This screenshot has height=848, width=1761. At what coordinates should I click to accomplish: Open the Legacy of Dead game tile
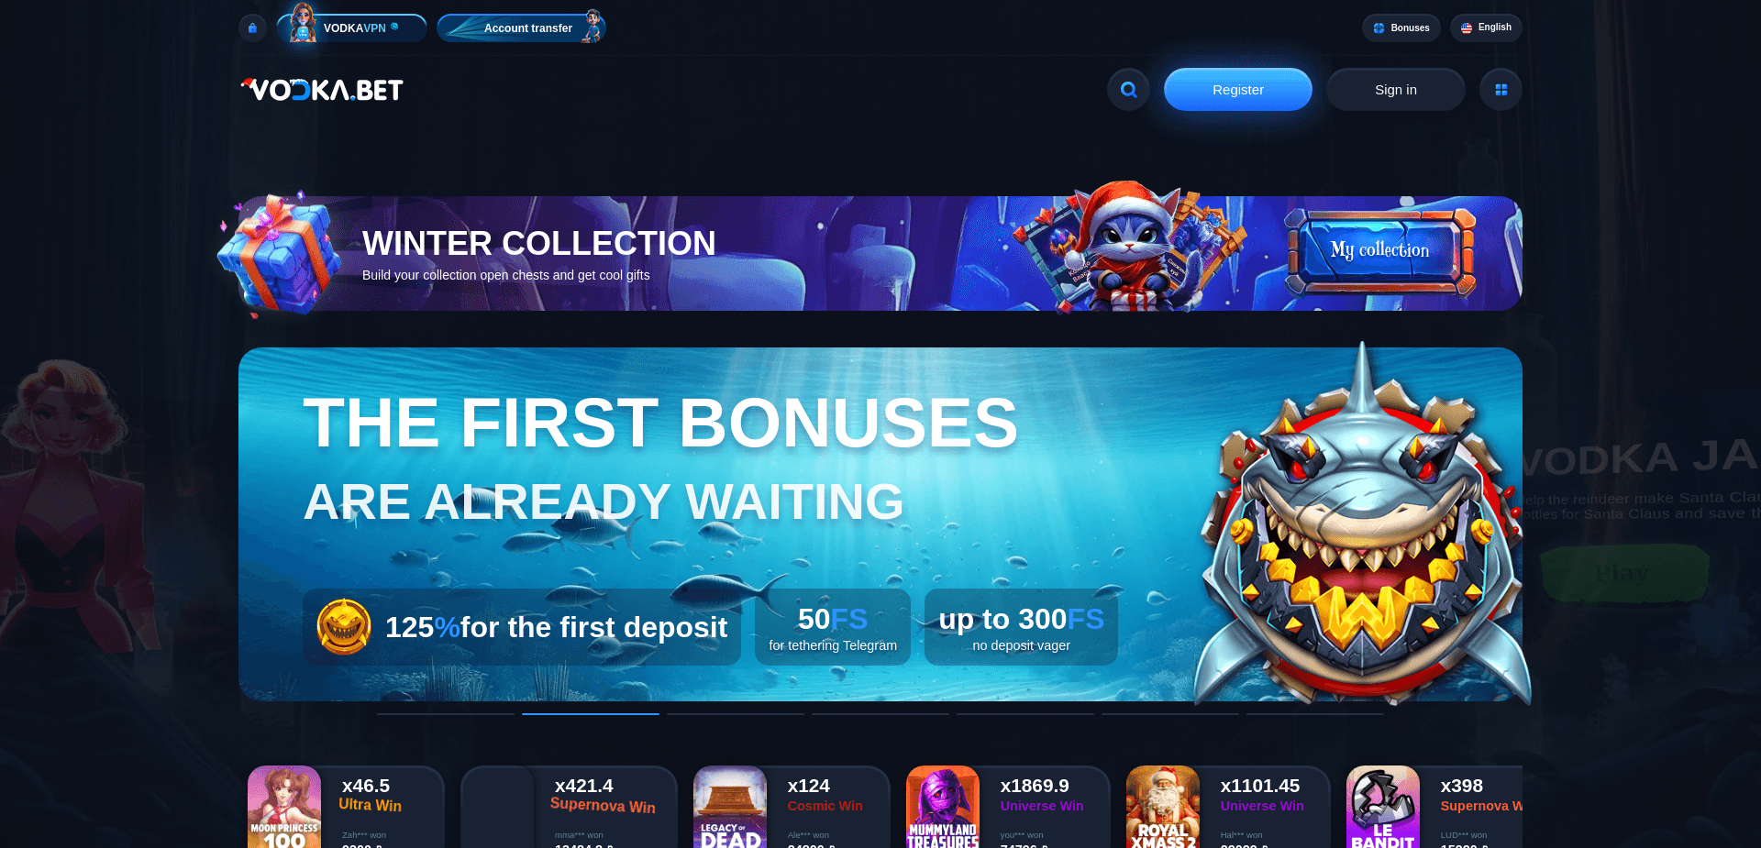click(x=730, y=807)
